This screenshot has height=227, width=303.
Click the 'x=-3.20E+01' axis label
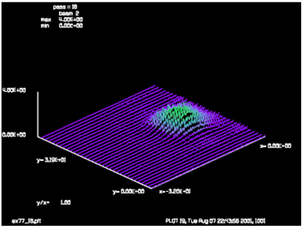[175, 191]
